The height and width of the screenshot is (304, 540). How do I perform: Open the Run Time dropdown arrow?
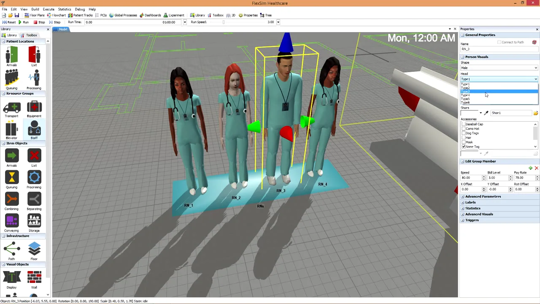click(184, 22)
